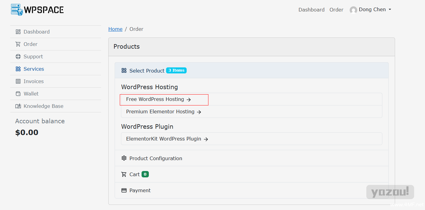Open the Dong Chen user dropdown arrow
The height and width of the screenshot is (210, 425).
point(390,10)
